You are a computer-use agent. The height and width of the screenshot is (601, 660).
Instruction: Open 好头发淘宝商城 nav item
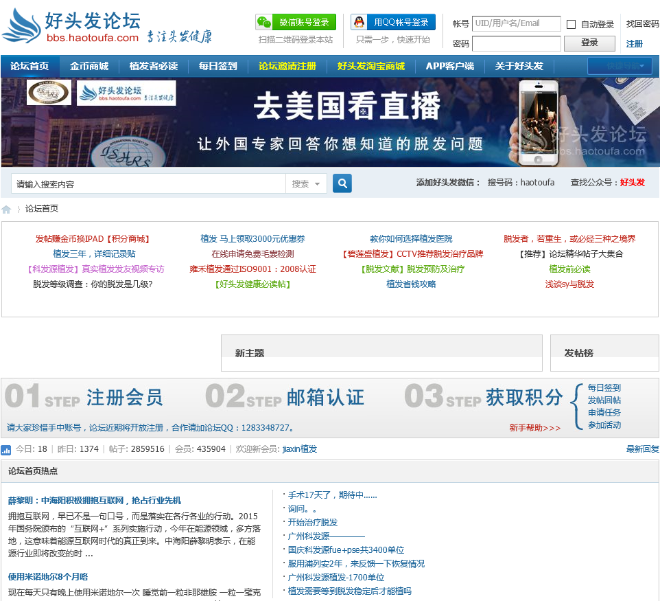371,66
